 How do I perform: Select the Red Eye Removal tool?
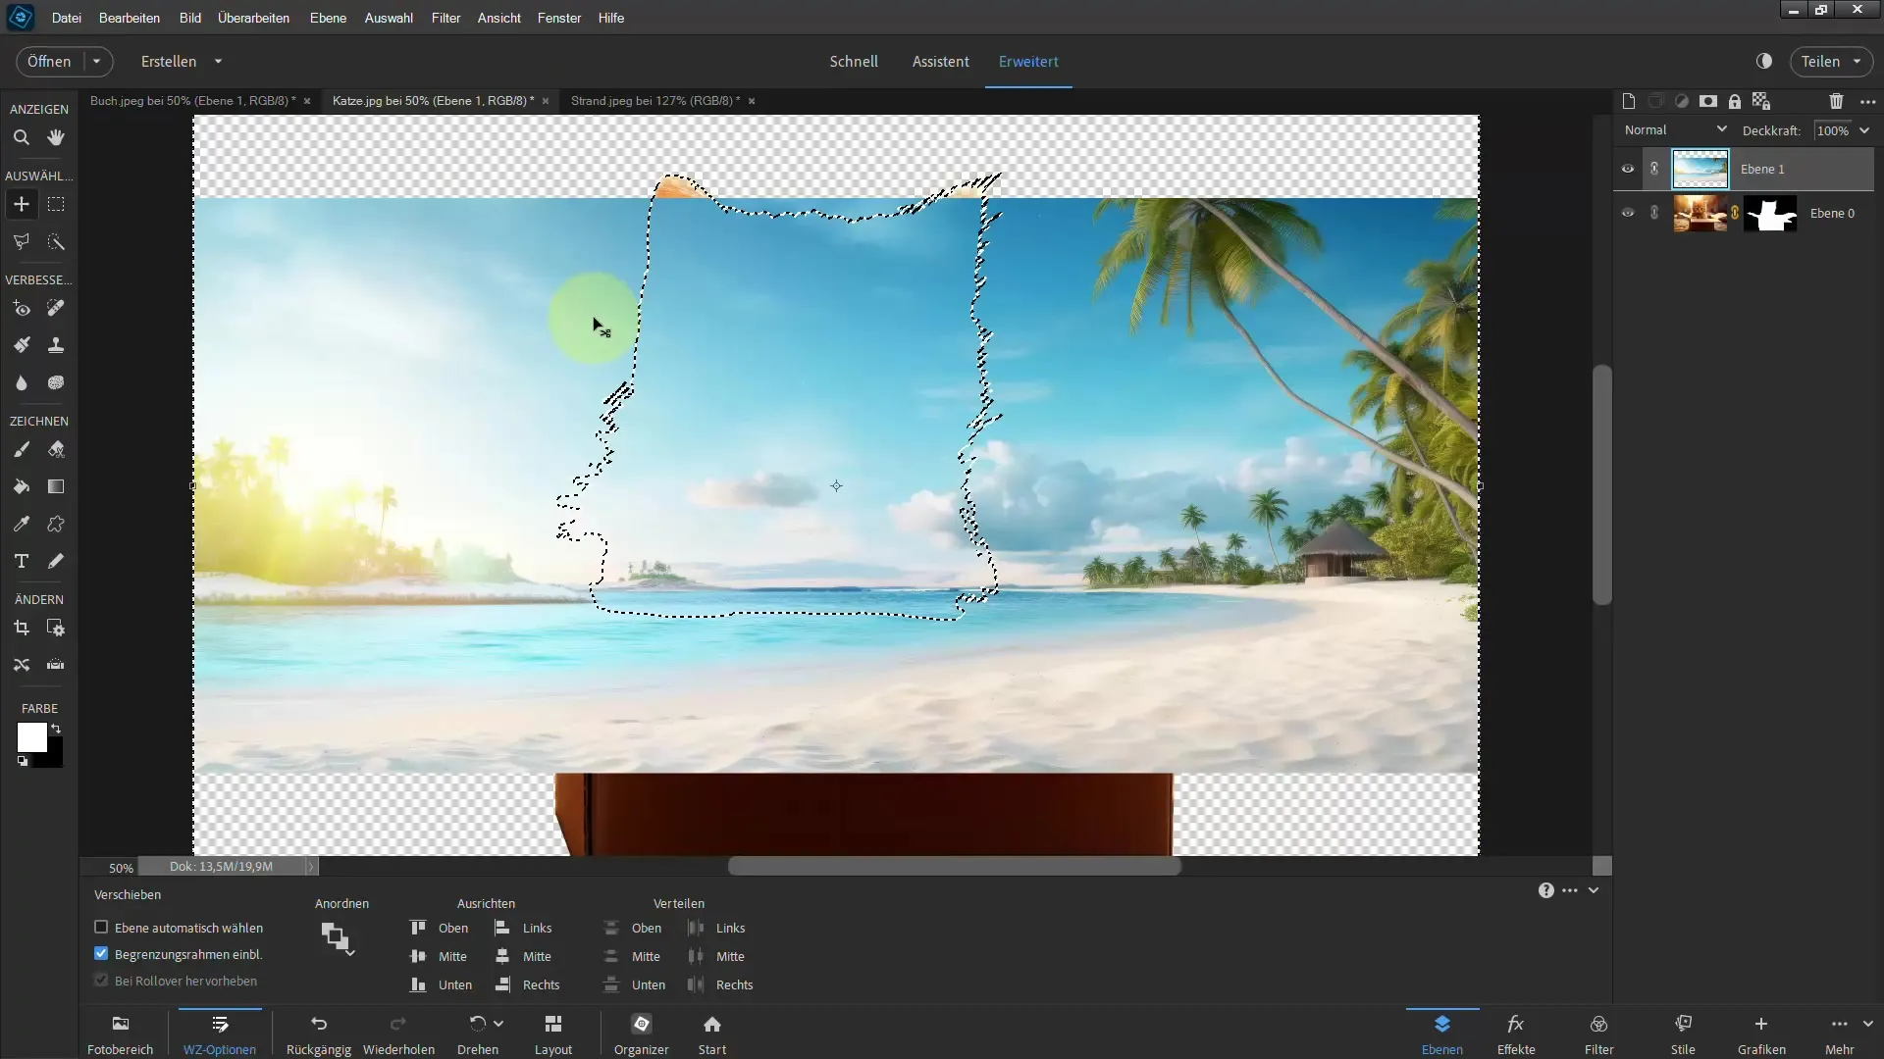coord(21,309)
